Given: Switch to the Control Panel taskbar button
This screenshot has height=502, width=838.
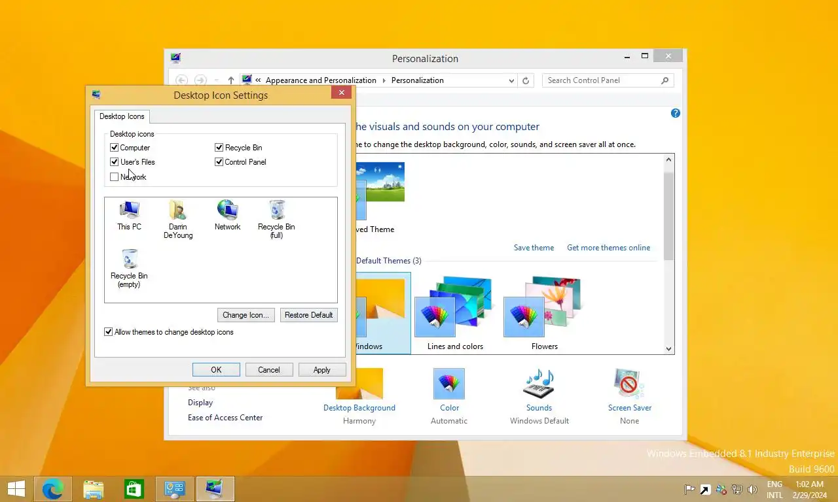Looking at the screenshot, I should (175, 489).
